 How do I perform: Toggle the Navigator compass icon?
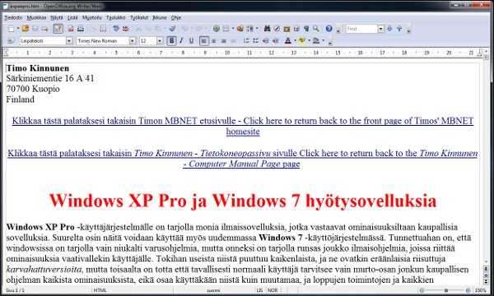click(x=277, y=29)
